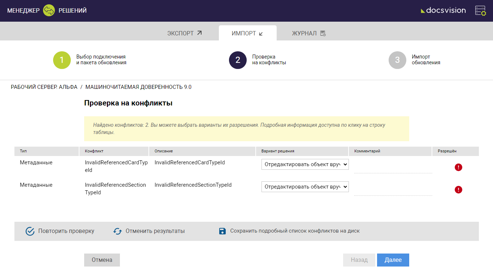Open the ЖУРНАЛ tab
This screenshot has height=277, width=493.
point(309,33)
